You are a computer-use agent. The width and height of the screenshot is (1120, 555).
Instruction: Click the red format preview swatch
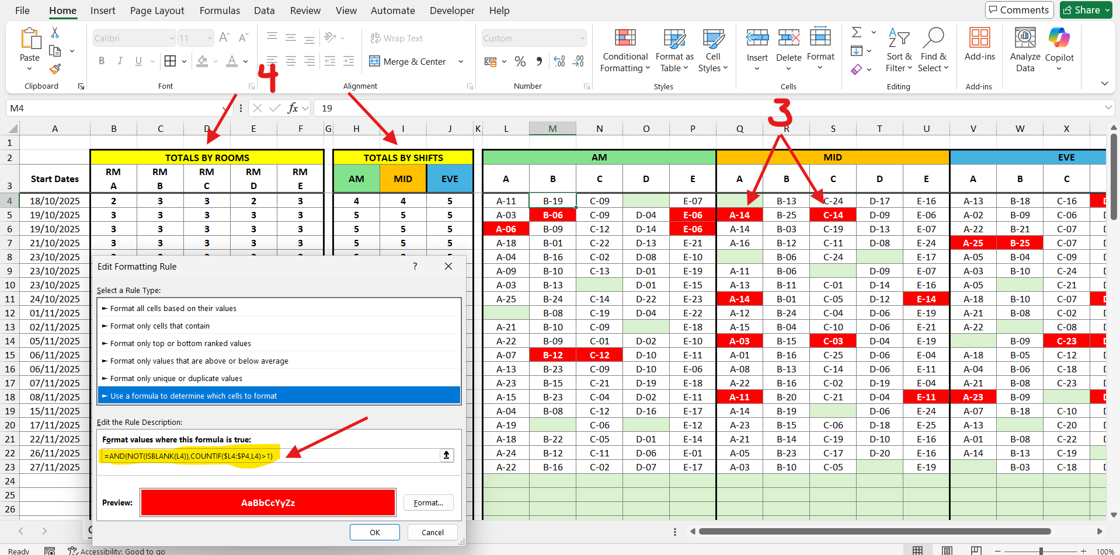tap(268, 502)
